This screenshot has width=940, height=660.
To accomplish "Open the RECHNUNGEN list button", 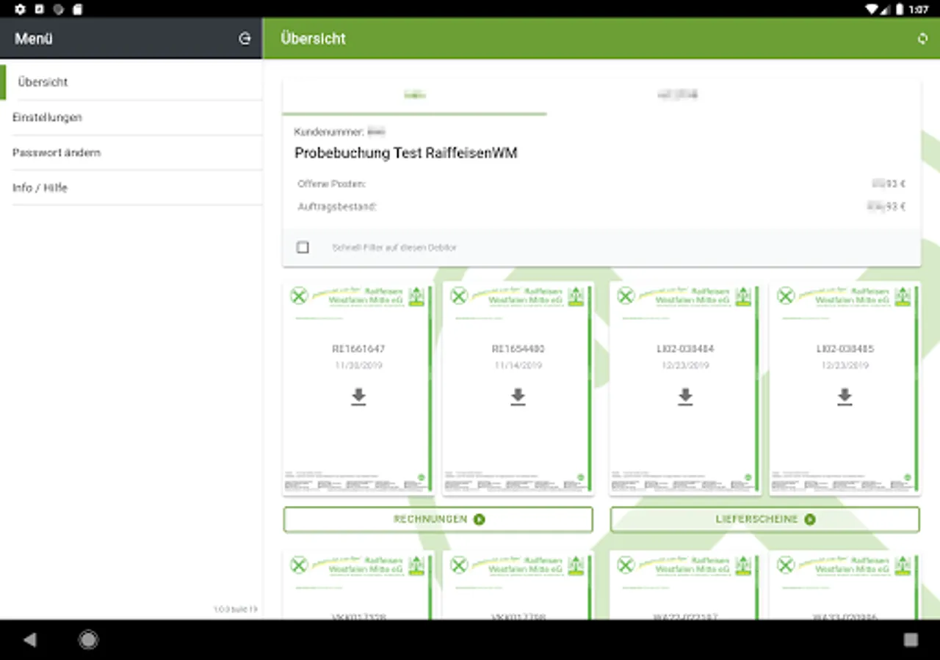I will point(438,519).
